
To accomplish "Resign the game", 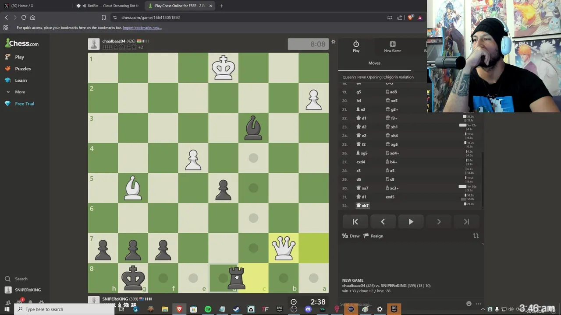I will click(x=373, y=236).
